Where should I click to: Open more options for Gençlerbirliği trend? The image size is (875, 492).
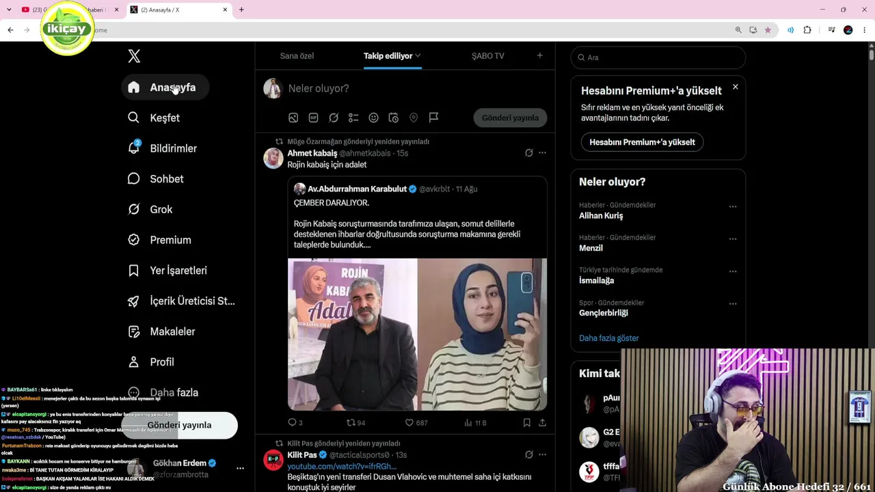[x=733, y=304]
